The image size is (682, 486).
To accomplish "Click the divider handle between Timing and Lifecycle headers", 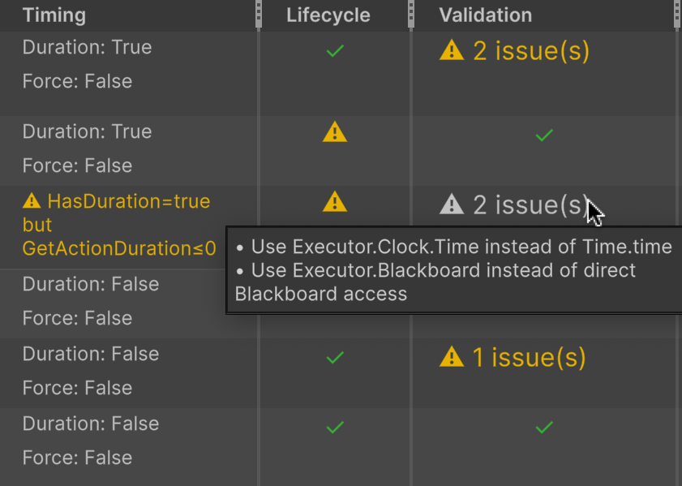I will (x=259, y=15).
